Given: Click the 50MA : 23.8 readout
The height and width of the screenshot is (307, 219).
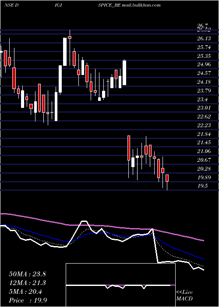Looking at the screenshot, I should coord(27,274).
